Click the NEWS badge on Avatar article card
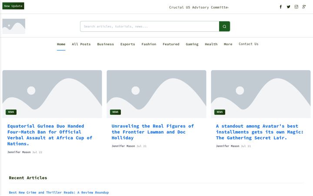Image resolution: width=313 pixels, height=196 pixels. (220, 112)
